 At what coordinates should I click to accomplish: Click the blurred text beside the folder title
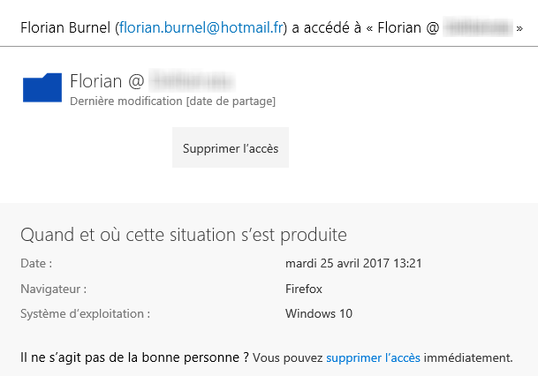[x=190, y=81]
